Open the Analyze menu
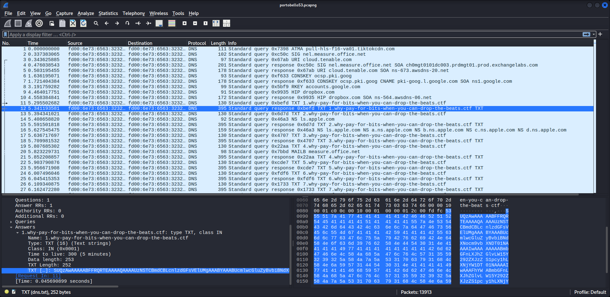The height and width of the screenshot is (297, 610). coord(86,13)
